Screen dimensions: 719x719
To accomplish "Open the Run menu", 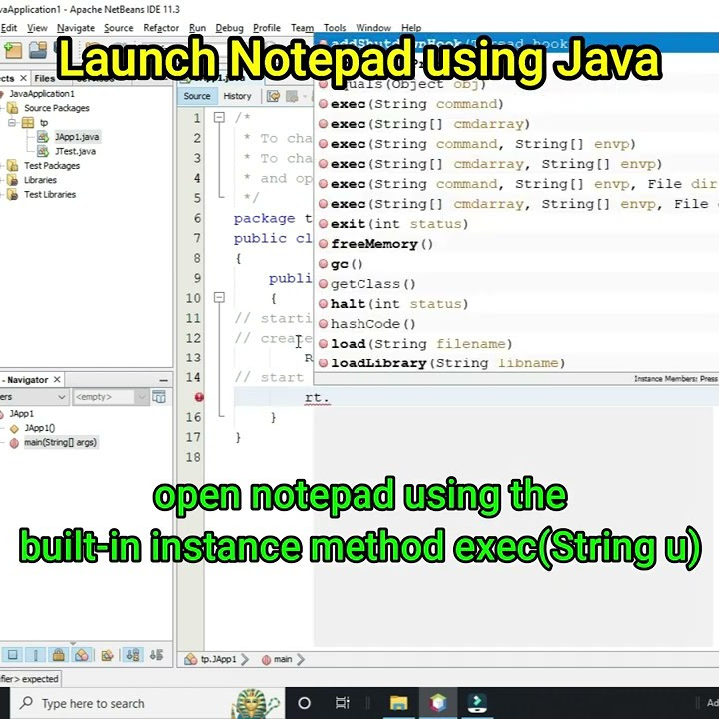I will [197, 28].
